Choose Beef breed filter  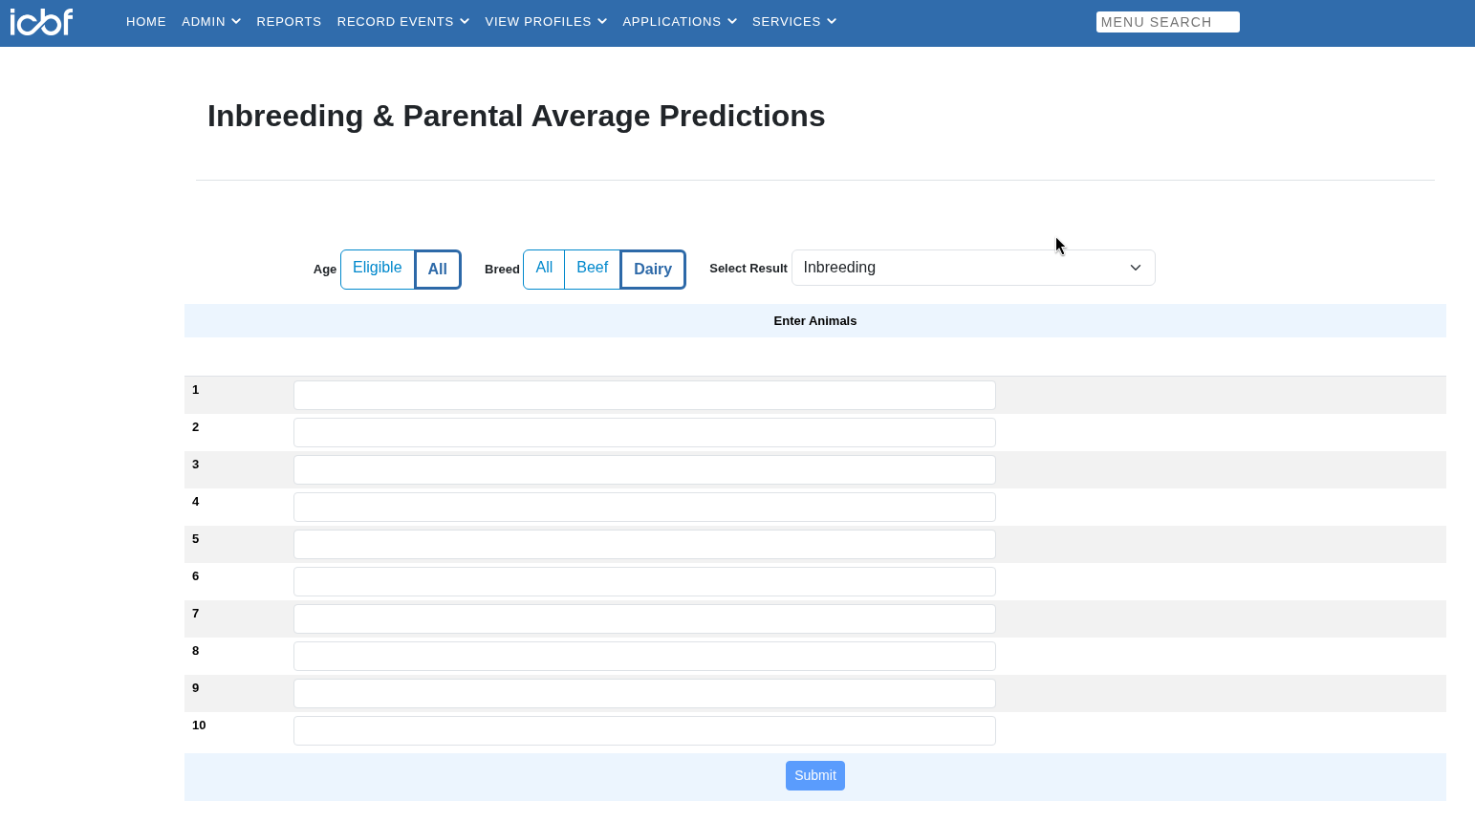(593, 269)
